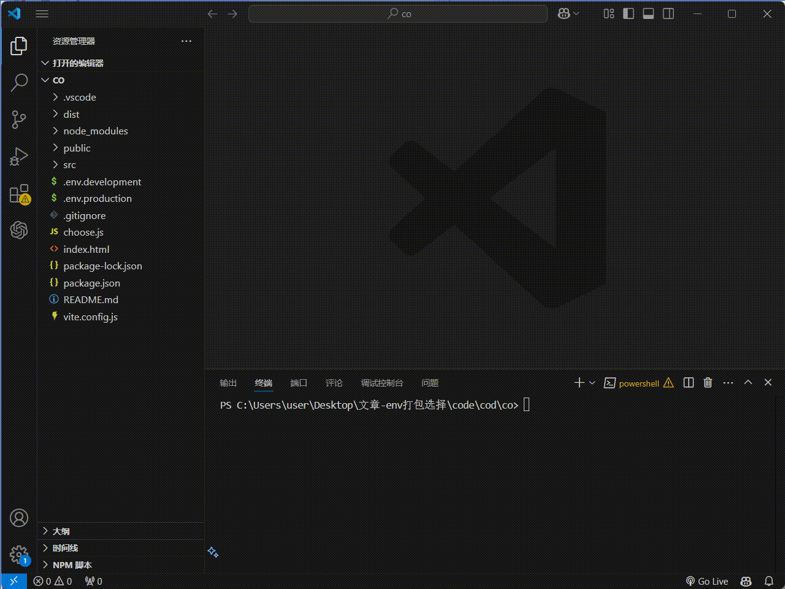Open the hamburger application menu
The width and height of the screenshot is (785, 589).
click(x=42, y=13)
